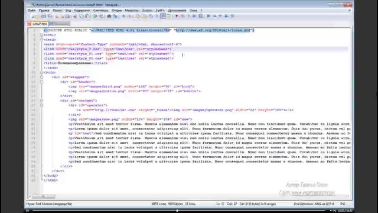The width and height of the screenshot is (378, 213).
Task: Click the Close document toolbar icon
Action: tap(57, 16)
